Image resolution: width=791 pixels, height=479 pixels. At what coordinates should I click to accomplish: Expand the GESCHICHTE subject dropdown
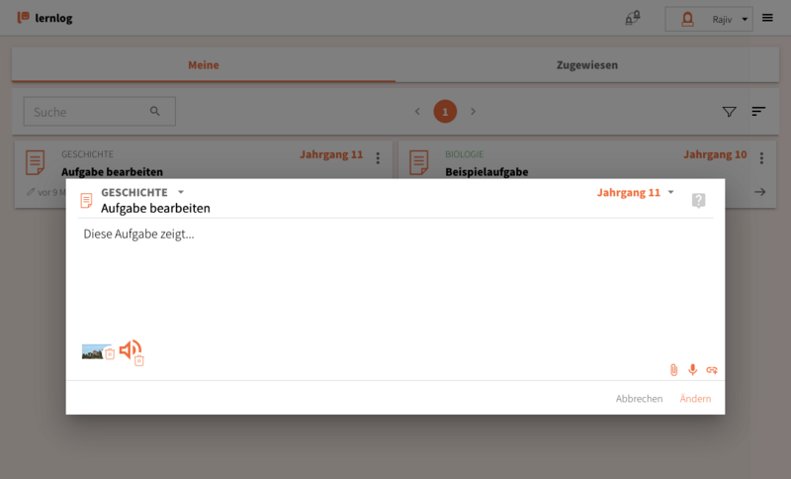click(x=181, y=192)
